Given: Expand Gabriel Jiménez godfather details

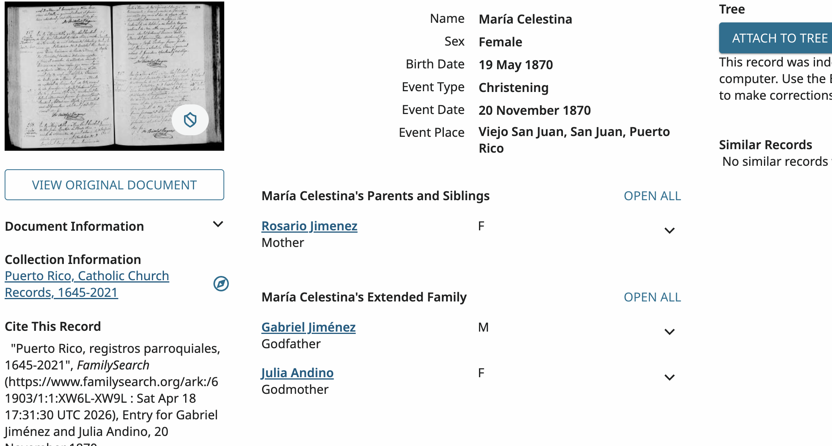Looking at the screenshot, I should (670, 332).
